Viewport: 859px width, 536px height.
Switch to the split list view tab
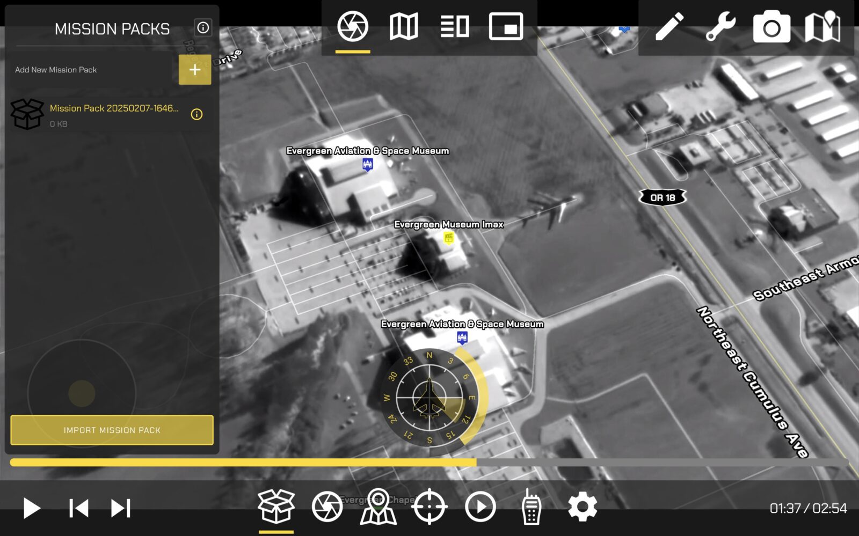pos(455,26)
